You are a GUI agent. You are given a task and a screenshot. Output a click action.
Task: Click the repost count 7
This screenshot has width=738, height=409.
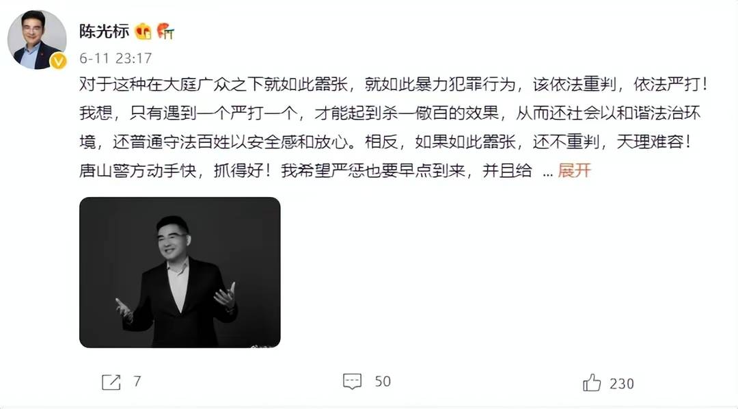[137, 381]
